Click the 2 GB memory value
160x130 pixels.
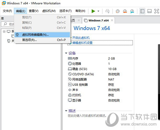coord(111,58)
